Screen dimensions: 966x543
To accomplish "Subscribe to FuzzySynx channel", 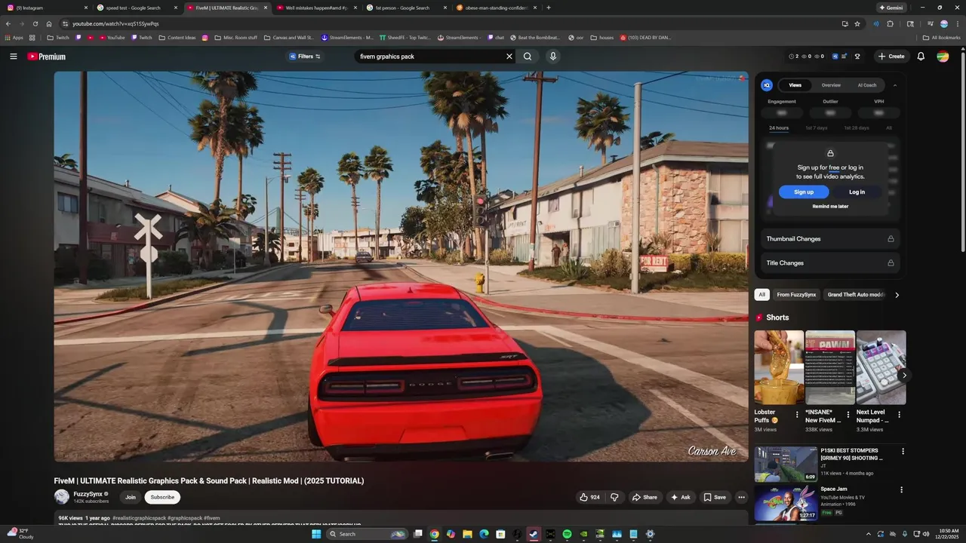I will pos(162,497).
